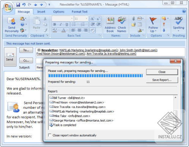Click the Close button in the report dialog
Viewport: 189px width, 147px height.
pyautogui.click(x=162, y=72)
